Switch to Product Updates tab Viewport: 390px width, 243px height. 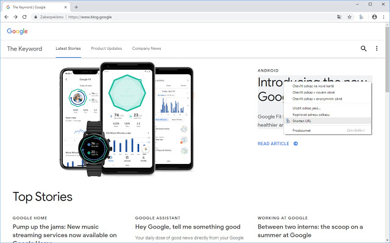tap(107, 49)
